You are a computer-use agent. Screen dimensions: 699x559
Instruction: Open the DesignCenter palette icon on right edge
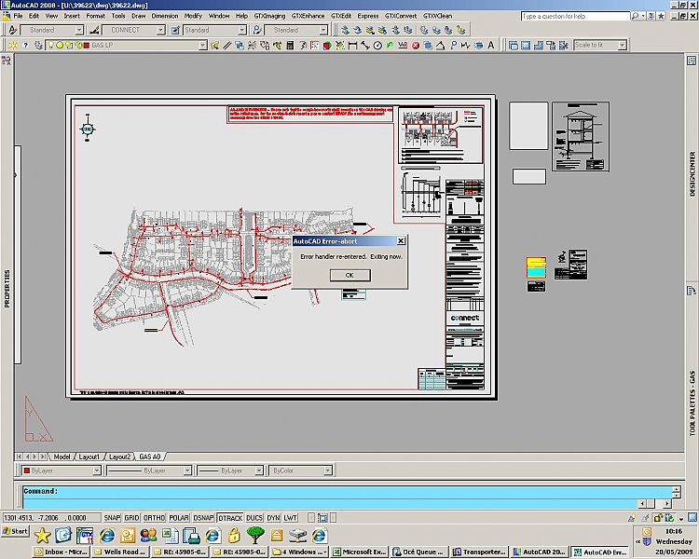[x=692, y=61]
